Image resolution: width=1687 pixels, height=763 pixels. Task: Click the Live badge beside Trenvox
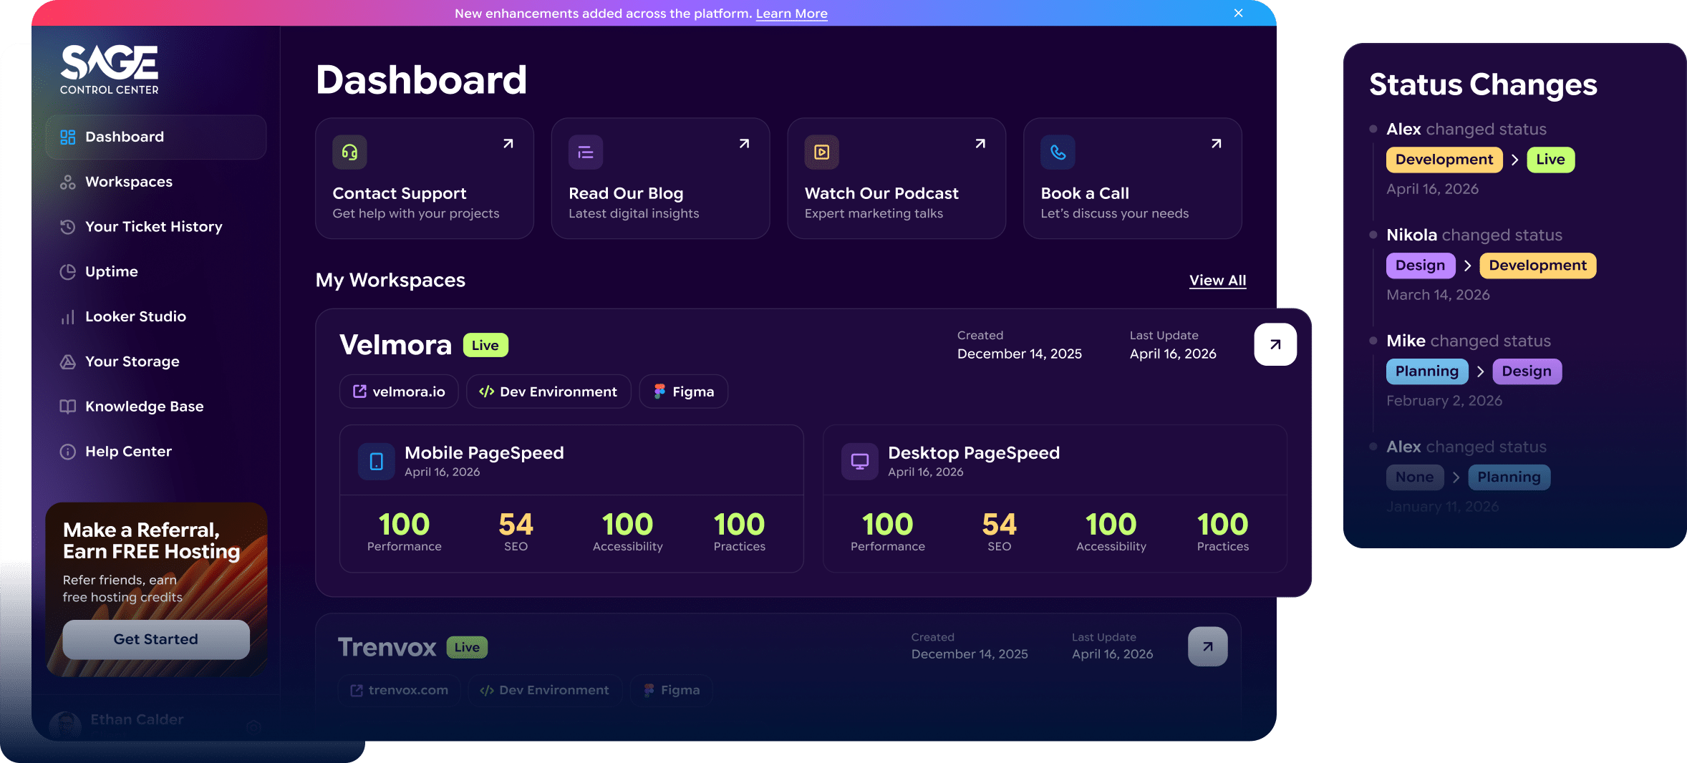(467, 647)
